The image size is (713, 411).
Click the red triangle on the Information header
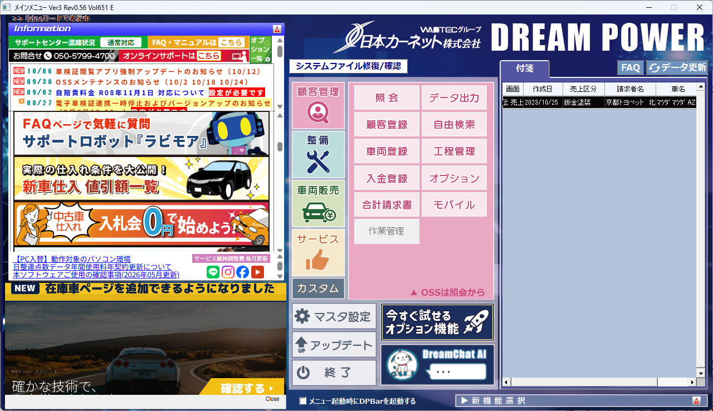click(x=277, y=28)
